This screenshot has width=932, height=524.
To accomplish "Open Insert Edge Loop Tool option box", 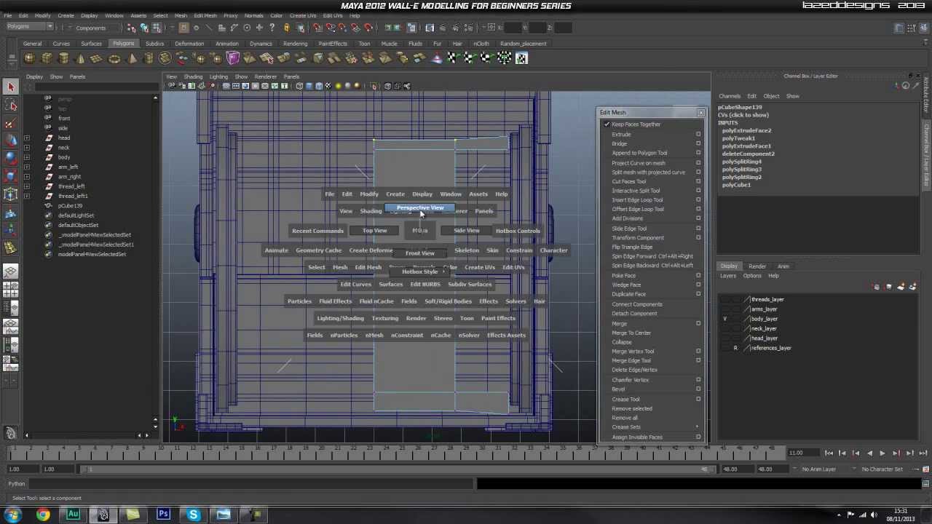I will (698, 199).
